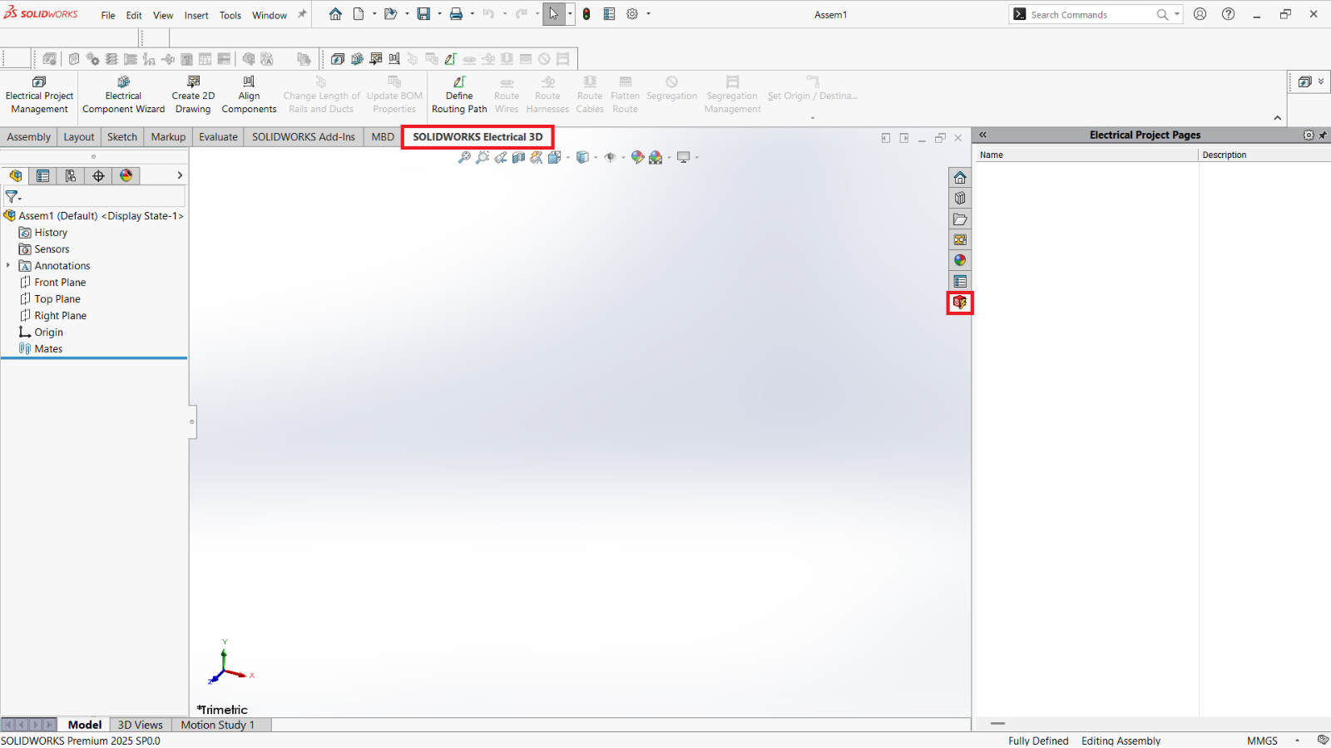Collapse the Electrical Project Pages panel chevrons
The image size is (1331, 748).
982,135
